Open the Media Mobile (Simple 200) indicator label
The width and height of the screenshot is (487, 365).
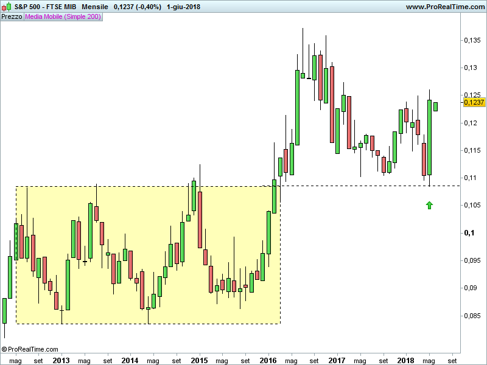[x=63, y=17]
